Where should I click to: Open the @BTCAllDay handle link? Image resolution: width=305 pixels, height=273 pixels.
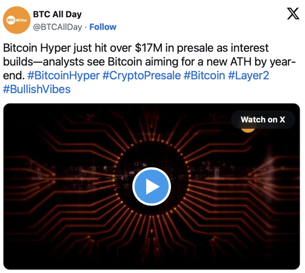click(57, 27)
